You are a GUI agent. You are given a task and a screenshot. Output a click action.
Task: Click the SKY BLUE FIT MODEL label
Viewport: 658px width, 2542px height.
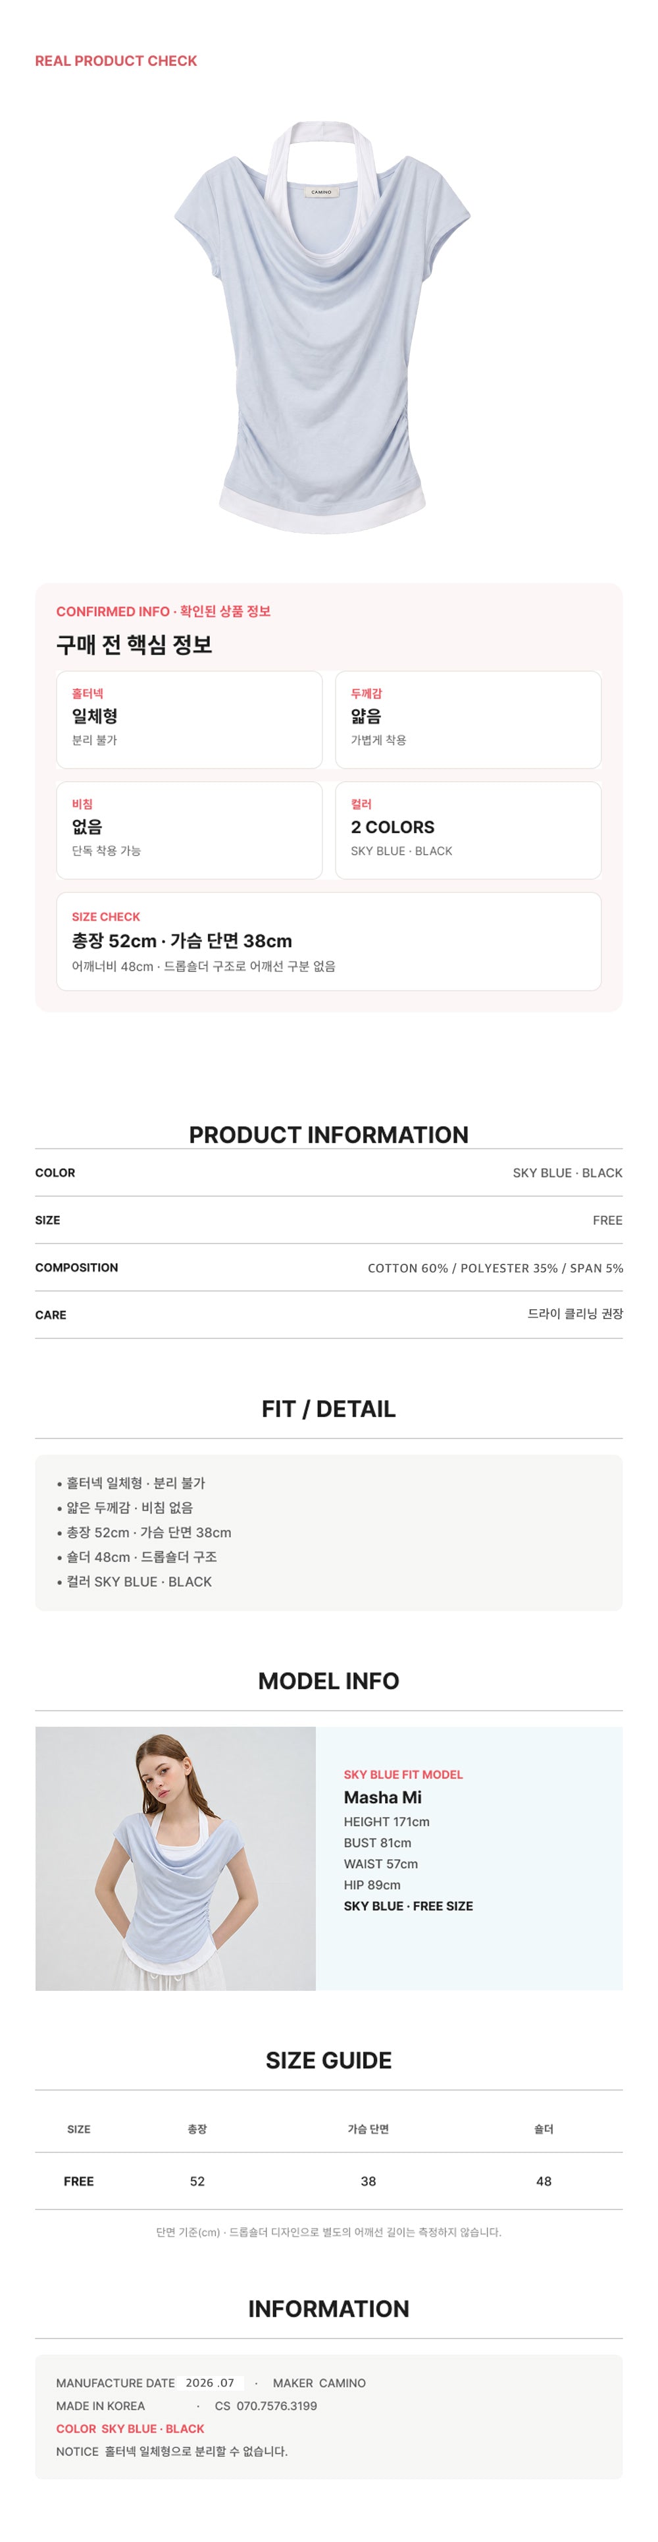[403, 1774]
